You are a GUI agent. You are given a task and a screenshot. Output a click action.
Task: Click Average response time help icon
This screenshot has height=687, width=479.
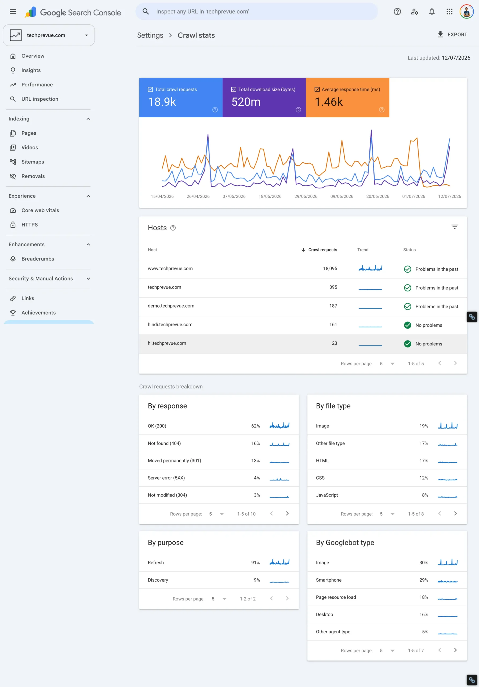(382, 110)
